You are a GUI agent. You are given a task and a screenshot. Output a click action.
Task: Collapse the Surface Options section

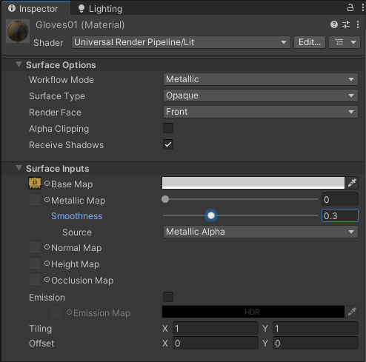(x=19, y=65)
